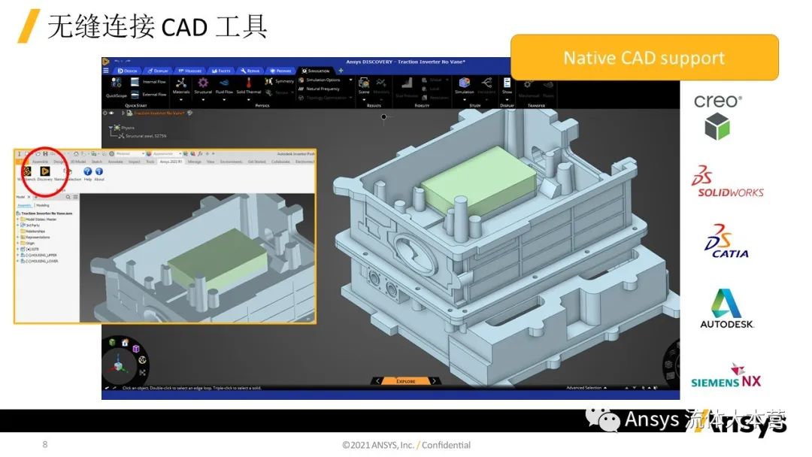Toggle the eye visibility icon above the Discovery tree
The width and height of the screenshot is (812, 457).
(112, 113)
